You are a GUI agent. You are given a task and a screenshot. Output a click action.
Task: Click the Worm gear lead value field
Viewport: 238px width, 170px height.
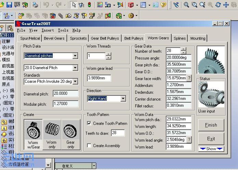pyautogui.click(x=99, y=78)
